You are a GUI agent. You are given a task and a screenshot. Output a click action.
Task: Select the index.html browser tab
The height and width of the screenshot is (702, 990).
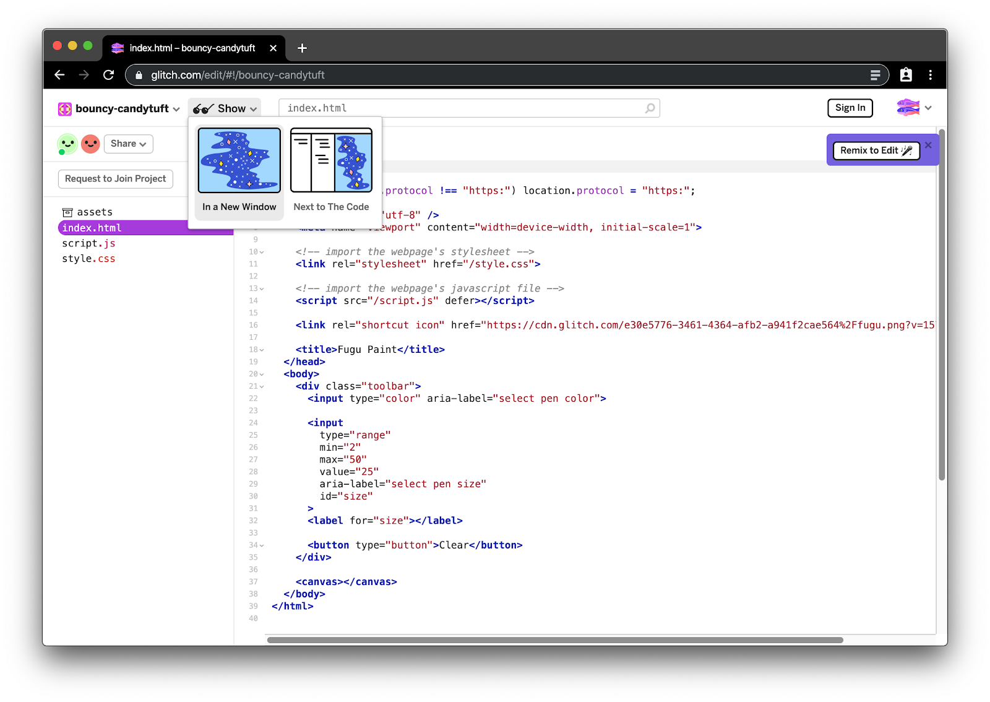[192, 48]
